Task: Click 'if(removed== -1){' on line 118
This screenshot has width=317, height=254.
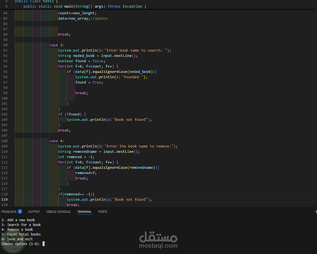Action: pos(76,194)
